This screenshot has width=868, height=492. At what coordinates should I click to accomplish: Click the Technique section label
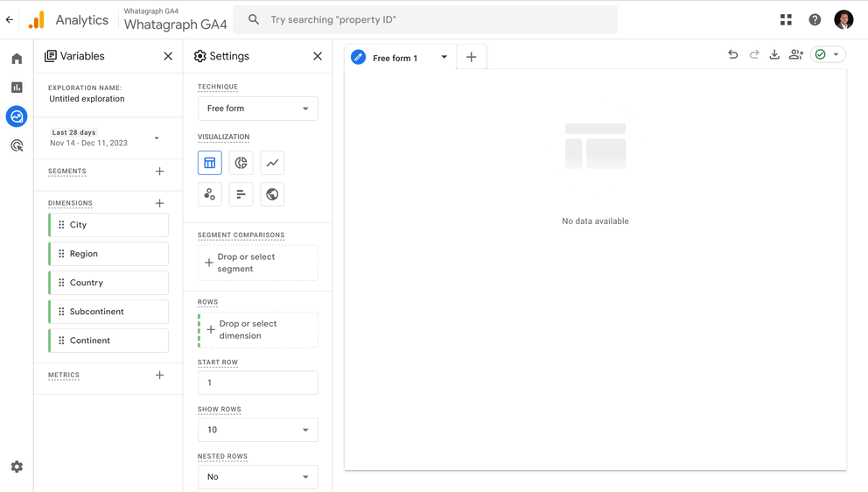(218, 87)
